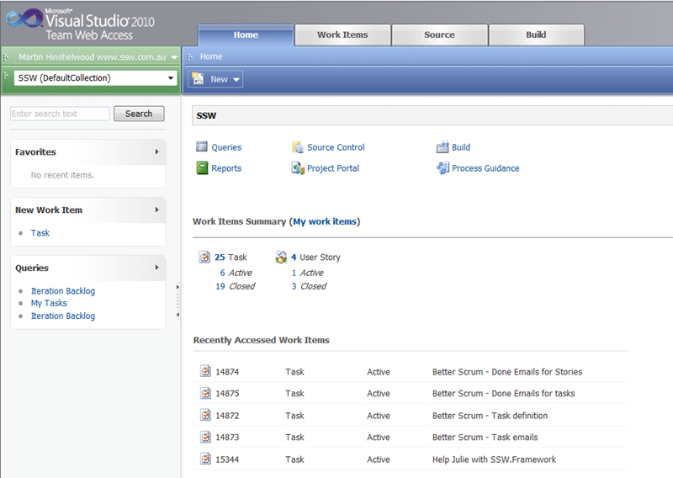Expand the Favorites panel arrow
Viewport: 673px width, 478px height.
pos(156,151)
